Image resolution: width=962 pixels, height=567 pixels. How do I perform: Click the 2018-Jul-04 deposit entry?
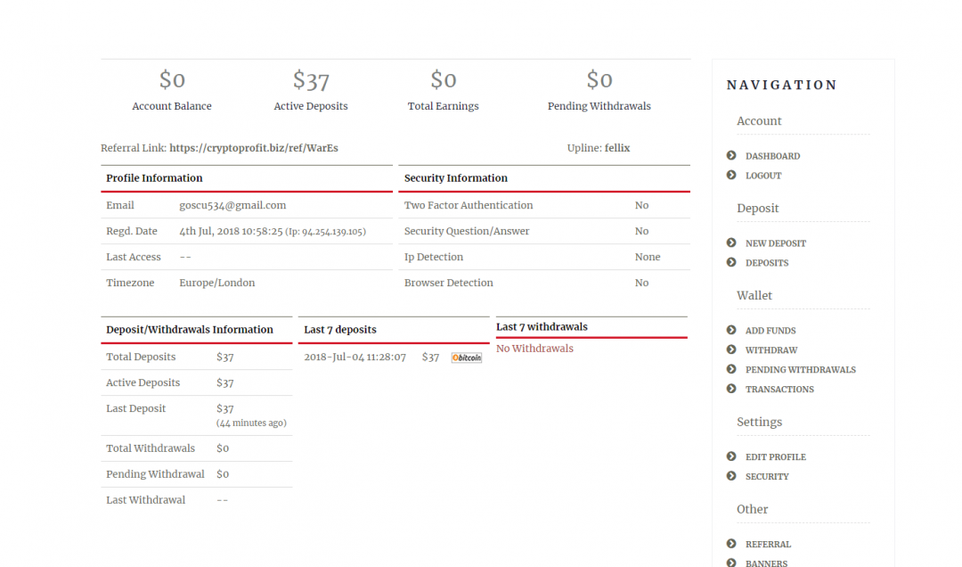tap(355, 357)
